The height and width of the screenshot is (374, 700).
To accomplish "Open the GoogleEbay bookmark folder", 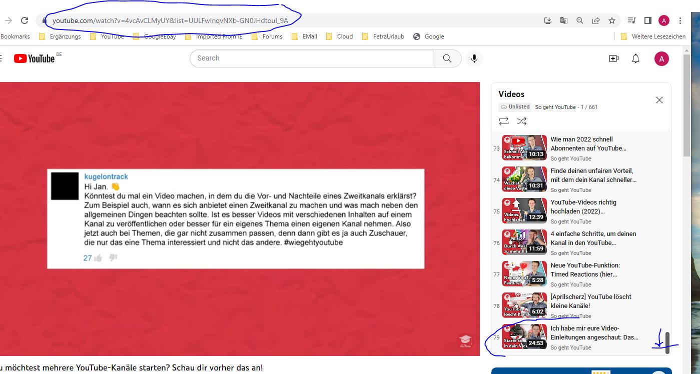I will click(155, 36).
